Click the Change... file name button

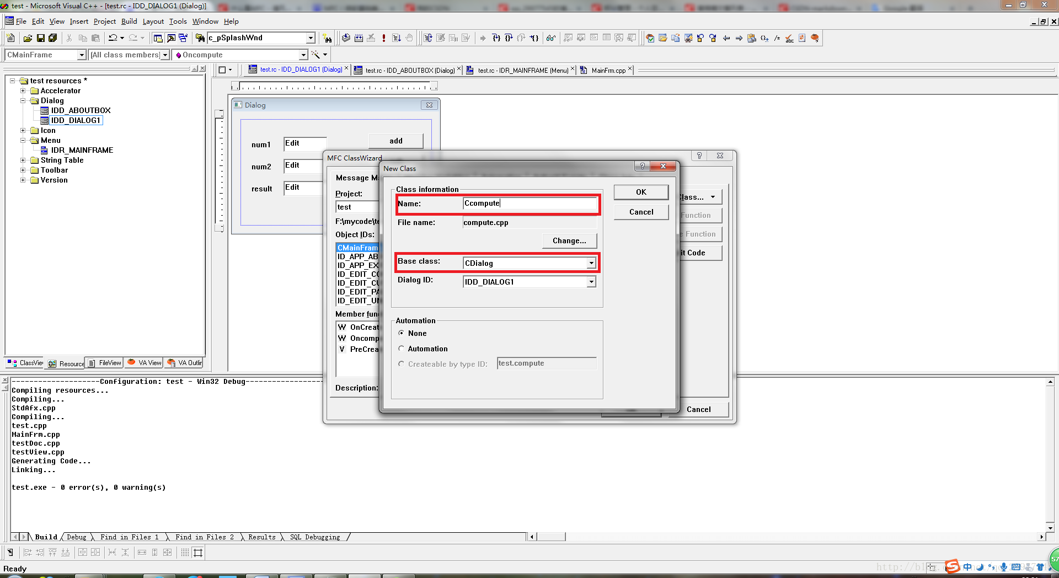pyautogui.click(x=569, y=240)
